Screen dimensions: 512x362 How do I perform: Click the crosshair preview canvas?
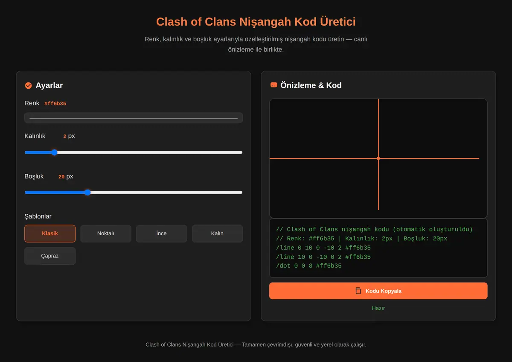click(378, 158)
